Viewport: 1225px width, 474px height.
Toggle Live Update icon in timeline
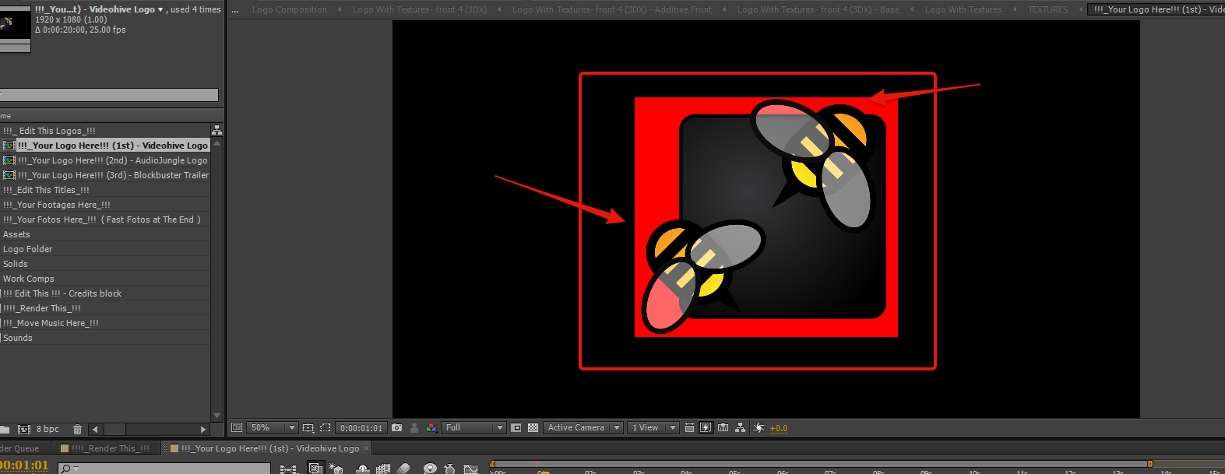(315, 469)
